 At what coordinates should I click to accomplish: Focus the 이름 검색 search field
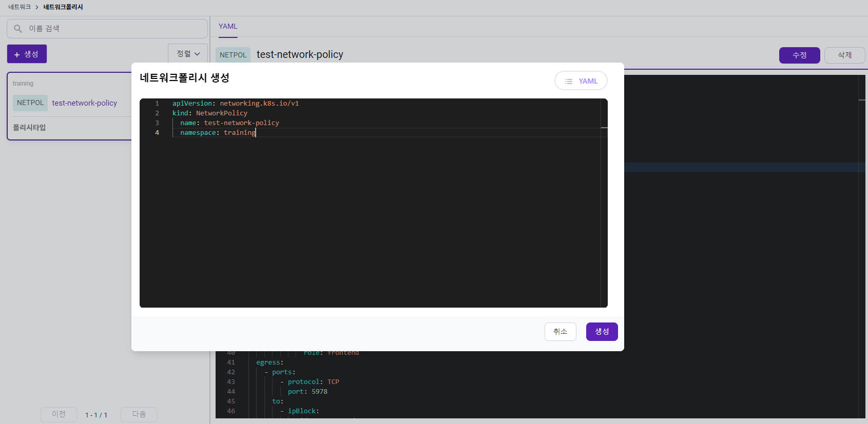click(107, 29)
